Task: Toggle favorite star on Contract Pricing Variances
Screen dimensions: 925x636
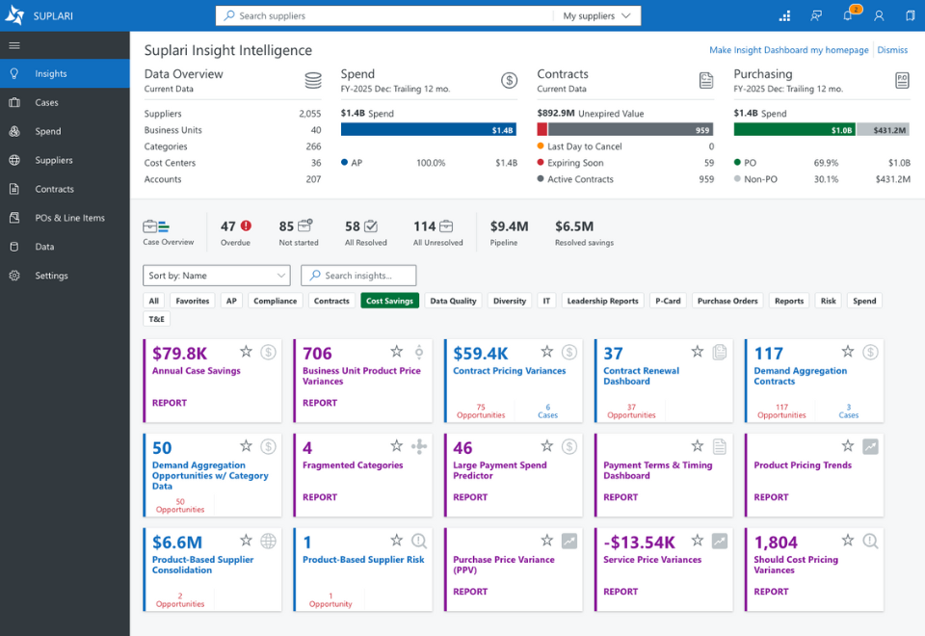Action: (547, 352)
